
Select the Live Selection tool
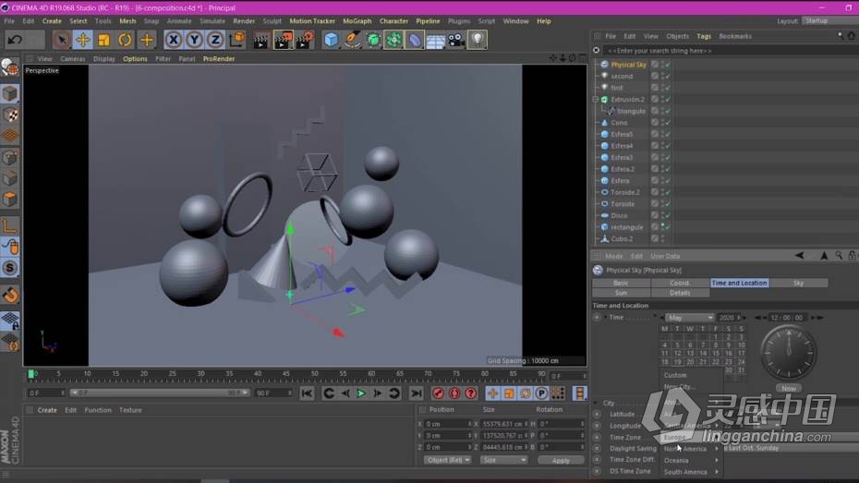pyautogui.click(x=61, y=40)
